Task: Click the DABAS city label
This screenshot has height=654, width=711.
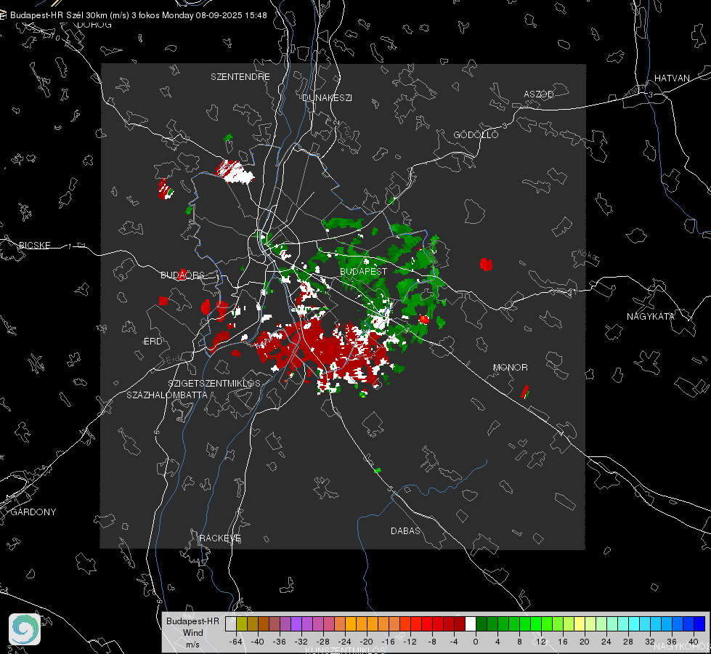Action: tap(405, 530)
